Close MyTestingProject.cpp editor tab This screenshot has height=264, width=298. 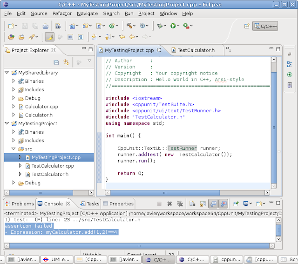159,50
